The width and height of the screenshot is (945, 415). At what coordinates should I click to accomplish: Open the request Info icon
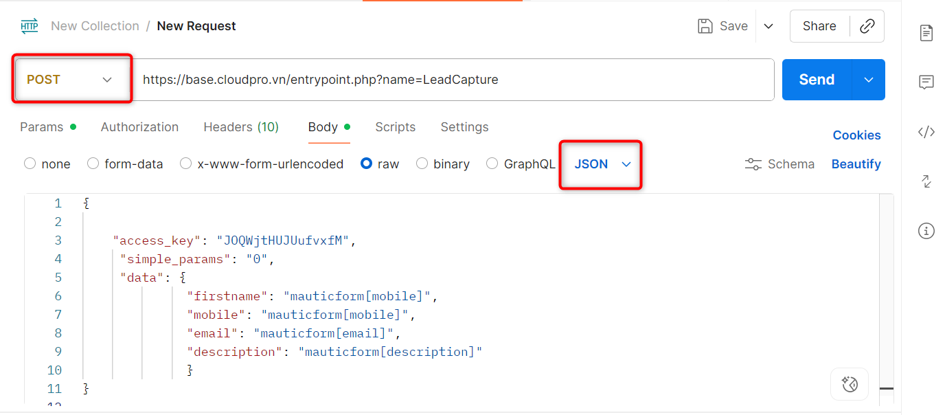pyautogui.click(x=926, y=231)
